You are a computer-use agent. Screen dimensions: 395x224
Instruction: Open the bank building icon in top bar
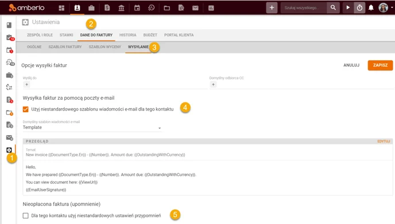tap(121, 8)
